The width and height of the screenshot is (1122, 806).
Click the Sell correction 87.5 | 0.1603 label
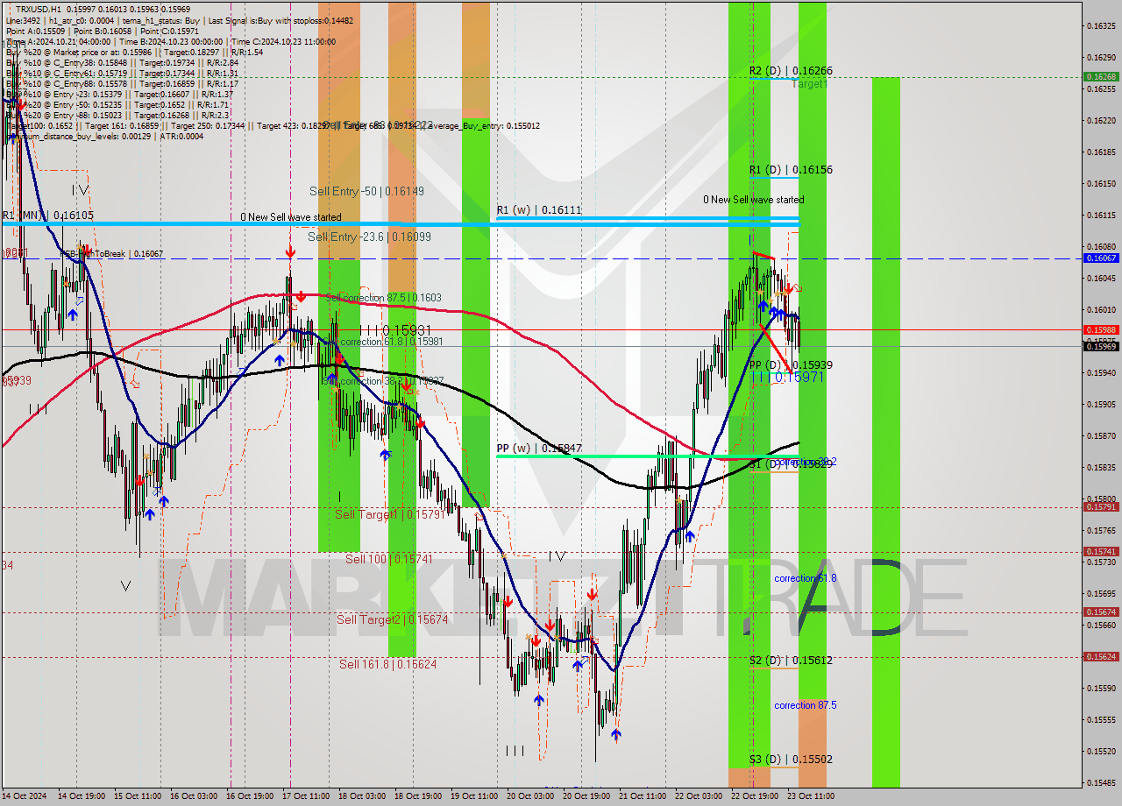(383, 298)
